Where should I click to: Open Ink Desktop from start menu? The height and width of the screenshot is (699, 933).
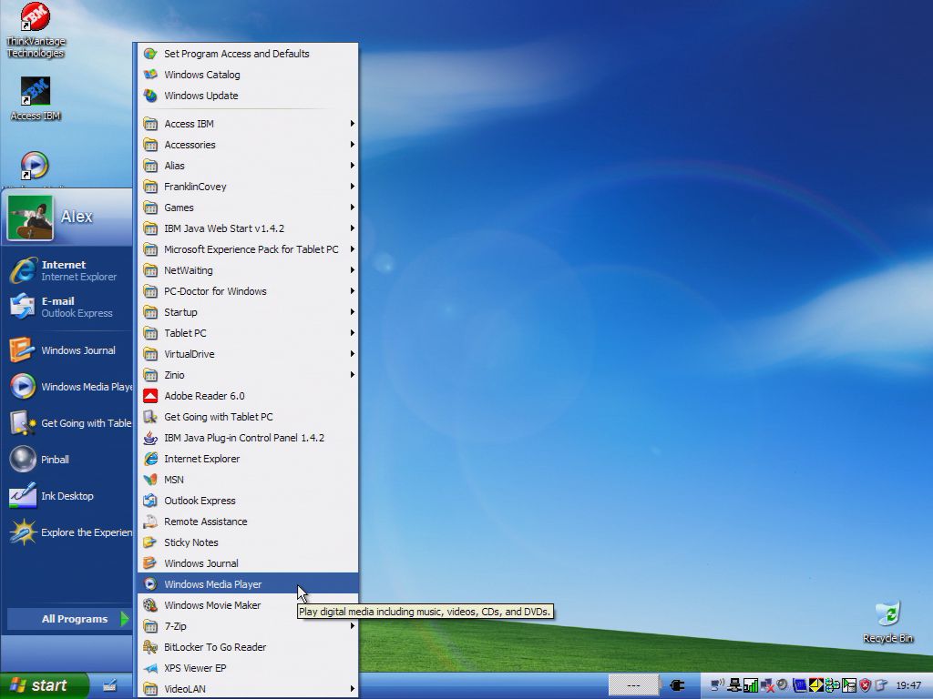(x=67, y=496)
